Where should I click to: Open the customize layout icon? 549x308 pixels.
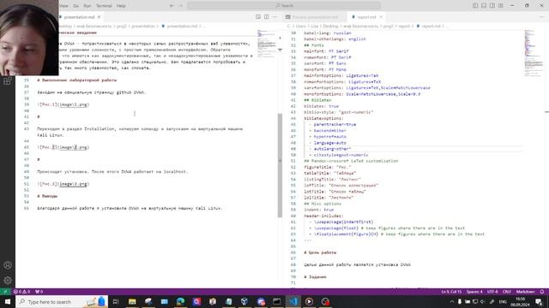pos(501,6)
